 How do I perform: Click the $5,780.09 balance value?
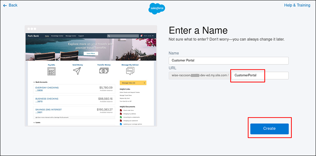click(106, 88)
